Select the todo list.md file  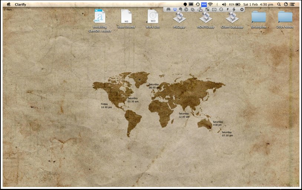click(x=126, y=17)
